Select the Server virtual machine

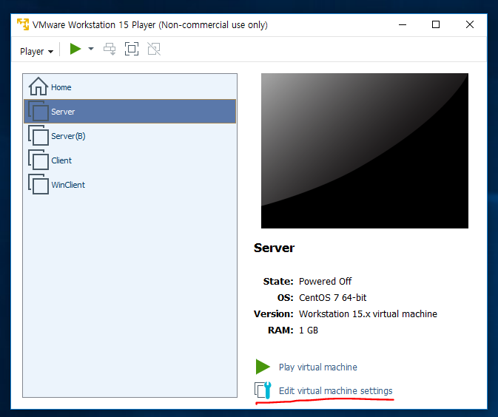click(130, 112)
